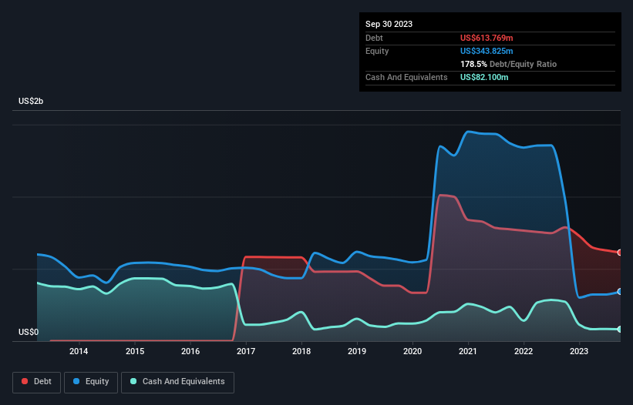Image resolution: width=633 pixels, height=405 pixels.
Task: Click the Debt row label in tooltip
Action: (x=374, y=38)
